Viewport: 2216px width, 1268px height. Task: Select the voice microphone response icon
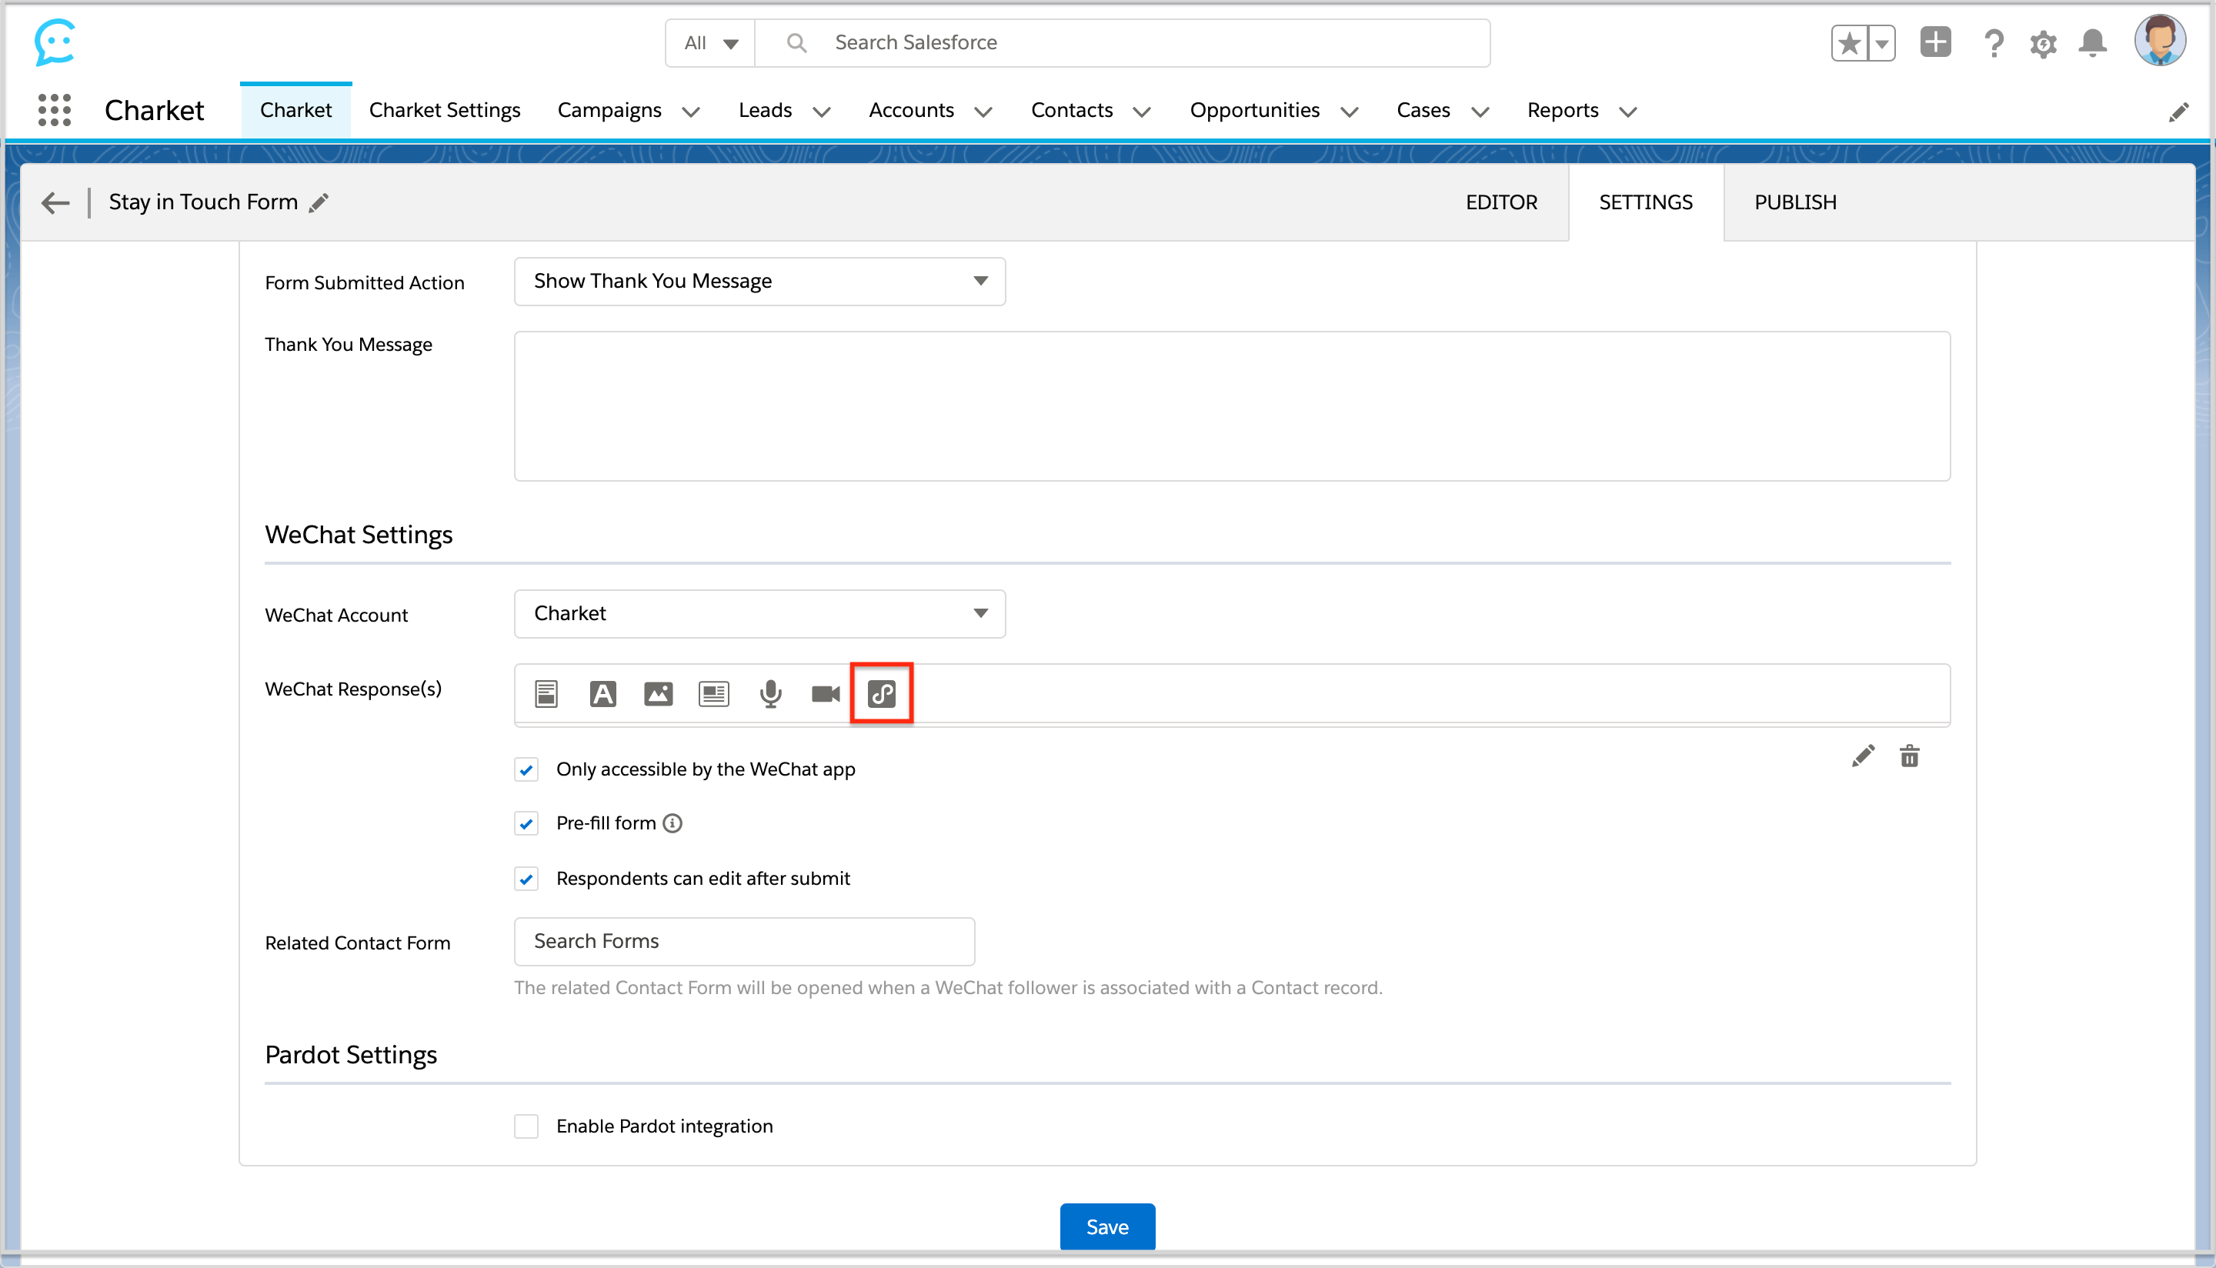[770, 694]
